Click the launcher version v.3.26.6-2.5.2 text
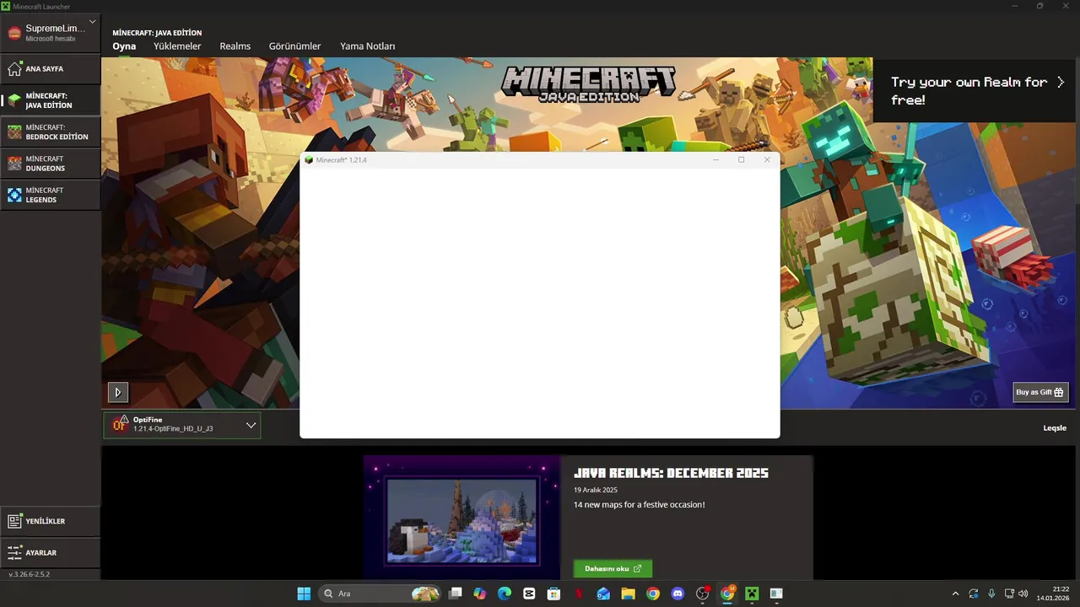Image resolution: width=1080 pixels, height=607 pixels. coord(29,574)
